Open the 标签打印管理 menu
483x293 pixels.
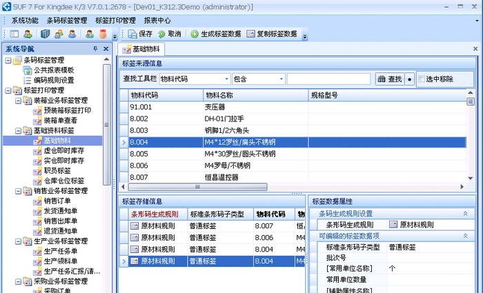click(x=115, y=21)
